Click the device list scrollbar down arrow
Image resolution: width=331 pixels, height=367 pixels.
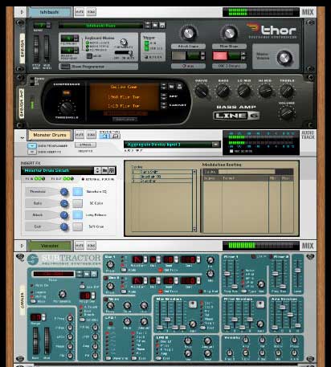(x=194, y=230)
